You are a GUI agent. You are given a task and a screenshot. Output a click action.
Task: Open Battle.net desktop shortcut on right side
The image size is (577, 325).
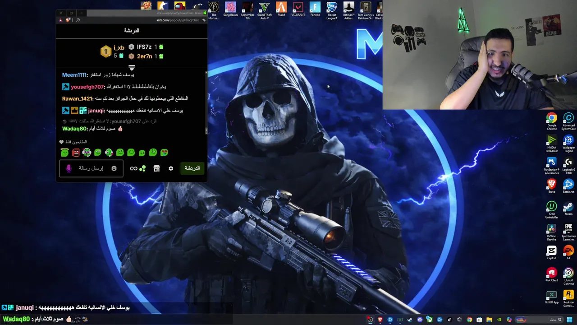click(x=568, y=186)
